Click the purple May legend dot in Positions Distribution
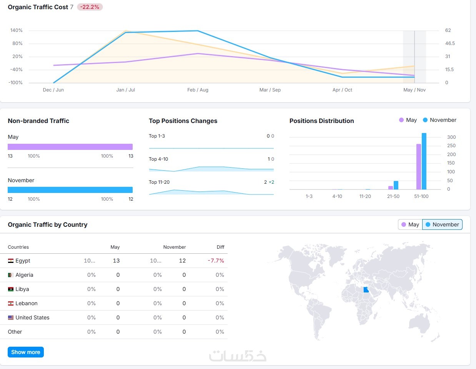 click(401, 120)
